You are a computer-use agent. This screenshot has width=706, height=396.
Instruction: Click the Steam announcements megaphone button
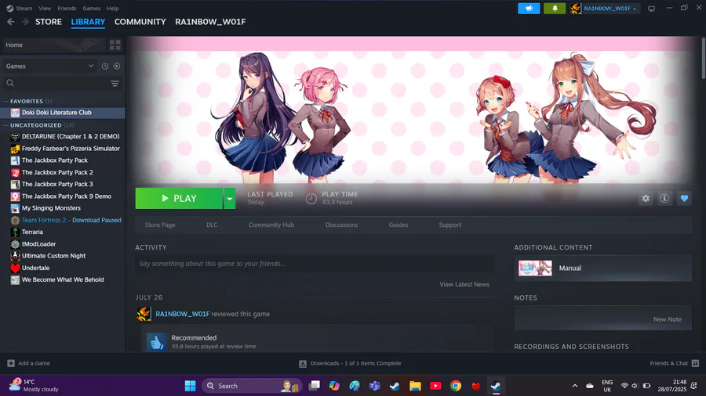529,9
